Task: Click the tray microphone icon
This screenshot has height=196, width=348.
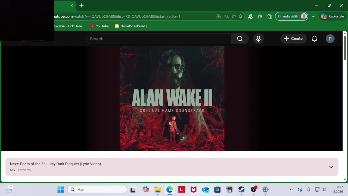Action: click(309, 189)
